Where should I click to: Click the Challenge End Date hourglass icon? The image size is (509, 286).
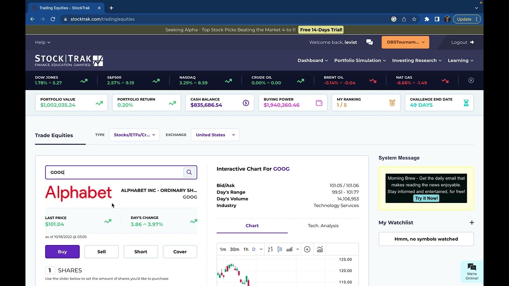click(466, 103)
